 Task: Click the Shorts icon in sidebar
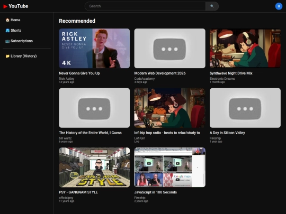click(7, 31)
